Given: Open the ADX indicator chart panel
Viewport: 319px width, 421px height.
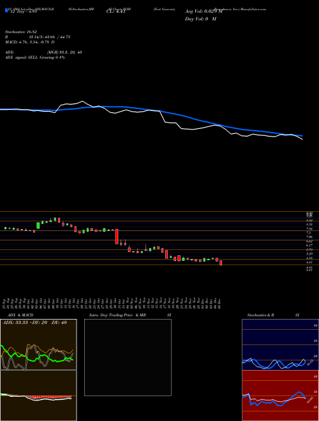Looking at the screenshot, I should 38,344.
